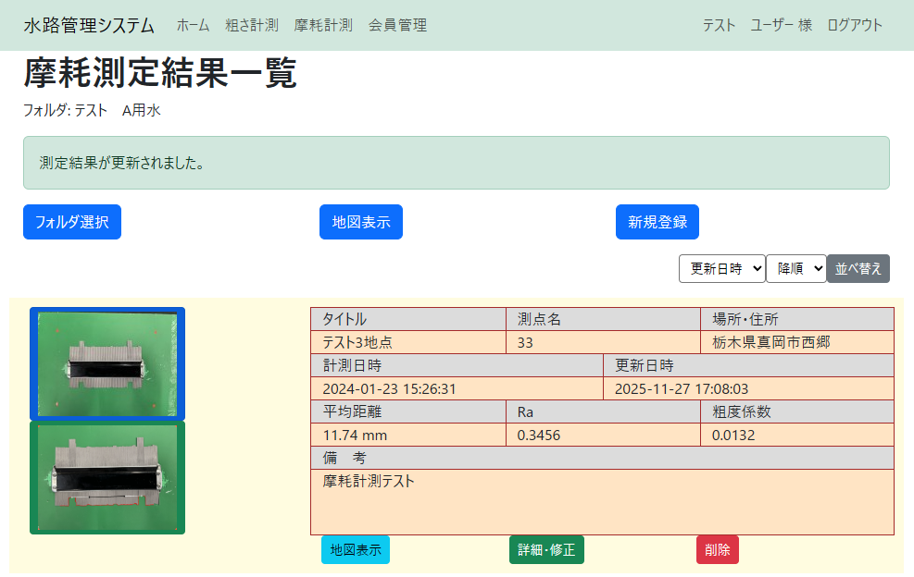Click blue 地図表示 button next to フォルダ選択
This screenshot has height=577, width=914.
[360, 222]
